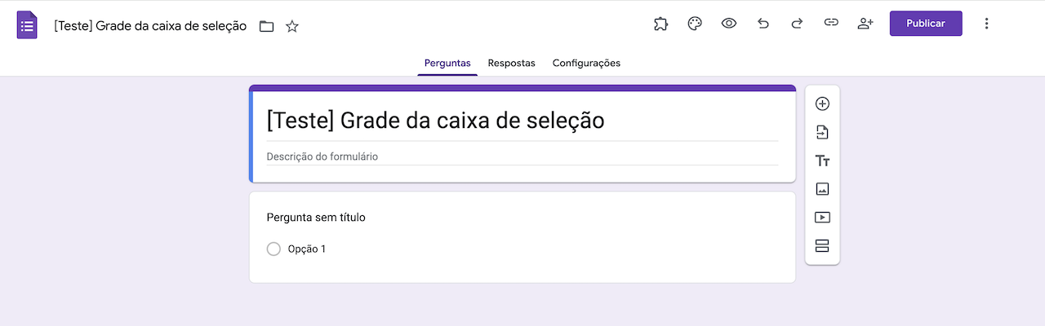Open the theme customization palette
Image resolution: width=1045 pixels, height=326 pixels.
coord(695,24)
